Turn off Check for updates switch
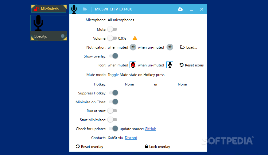Image resolution: width=268 pixels, height=155 pixels. click(x=114, y=129)
